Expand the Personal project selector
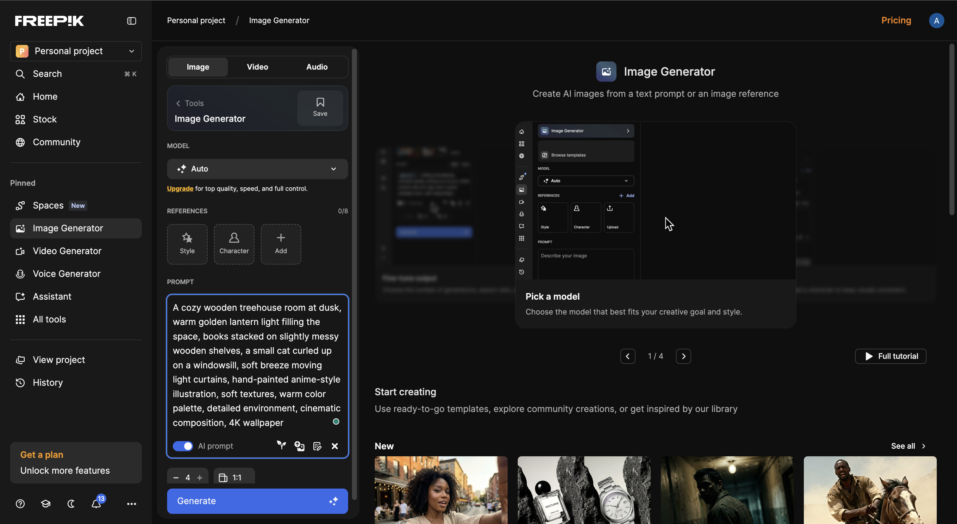957x524 pixels. (76, 51)
